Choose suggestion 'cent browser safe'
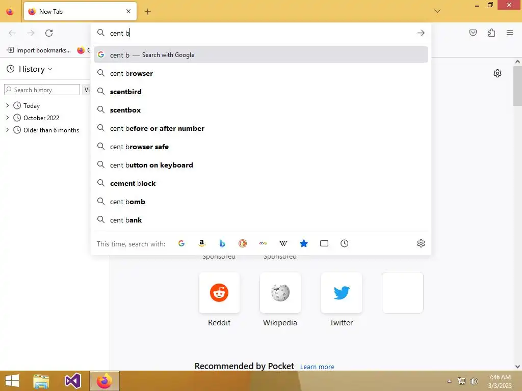522x391 pixels. point(260,147)
